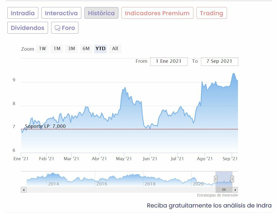Show the All time range
276x213 pixels.
115,49
